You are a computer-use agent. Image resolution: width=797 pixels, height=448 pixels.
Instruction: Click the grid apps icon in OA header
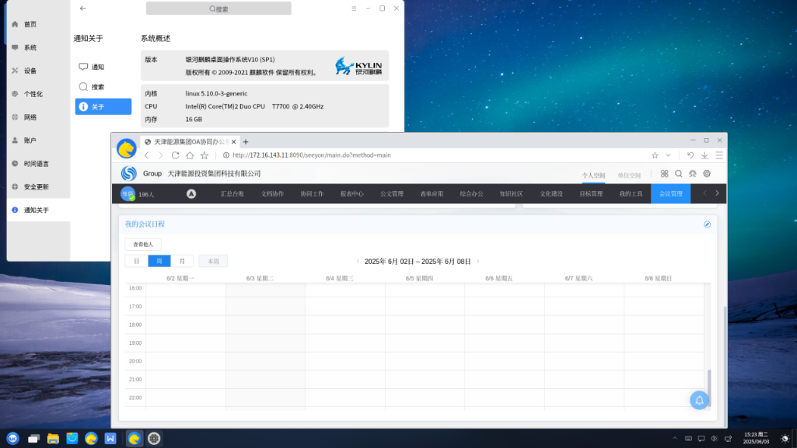pyautogui.click(x=665, y=174)
